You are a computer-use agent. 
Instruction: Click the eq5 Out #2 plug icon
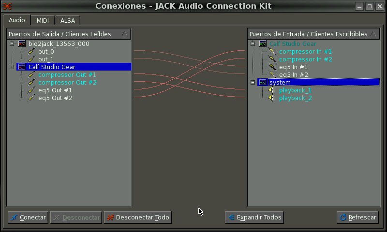pos(31,98)
